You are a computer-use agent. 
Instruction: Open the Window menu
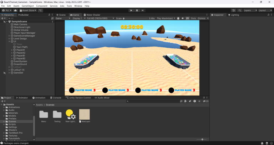[78, 6]
